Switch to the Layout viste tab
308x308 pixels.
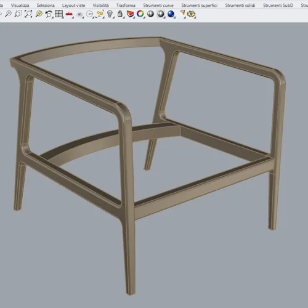73,6
